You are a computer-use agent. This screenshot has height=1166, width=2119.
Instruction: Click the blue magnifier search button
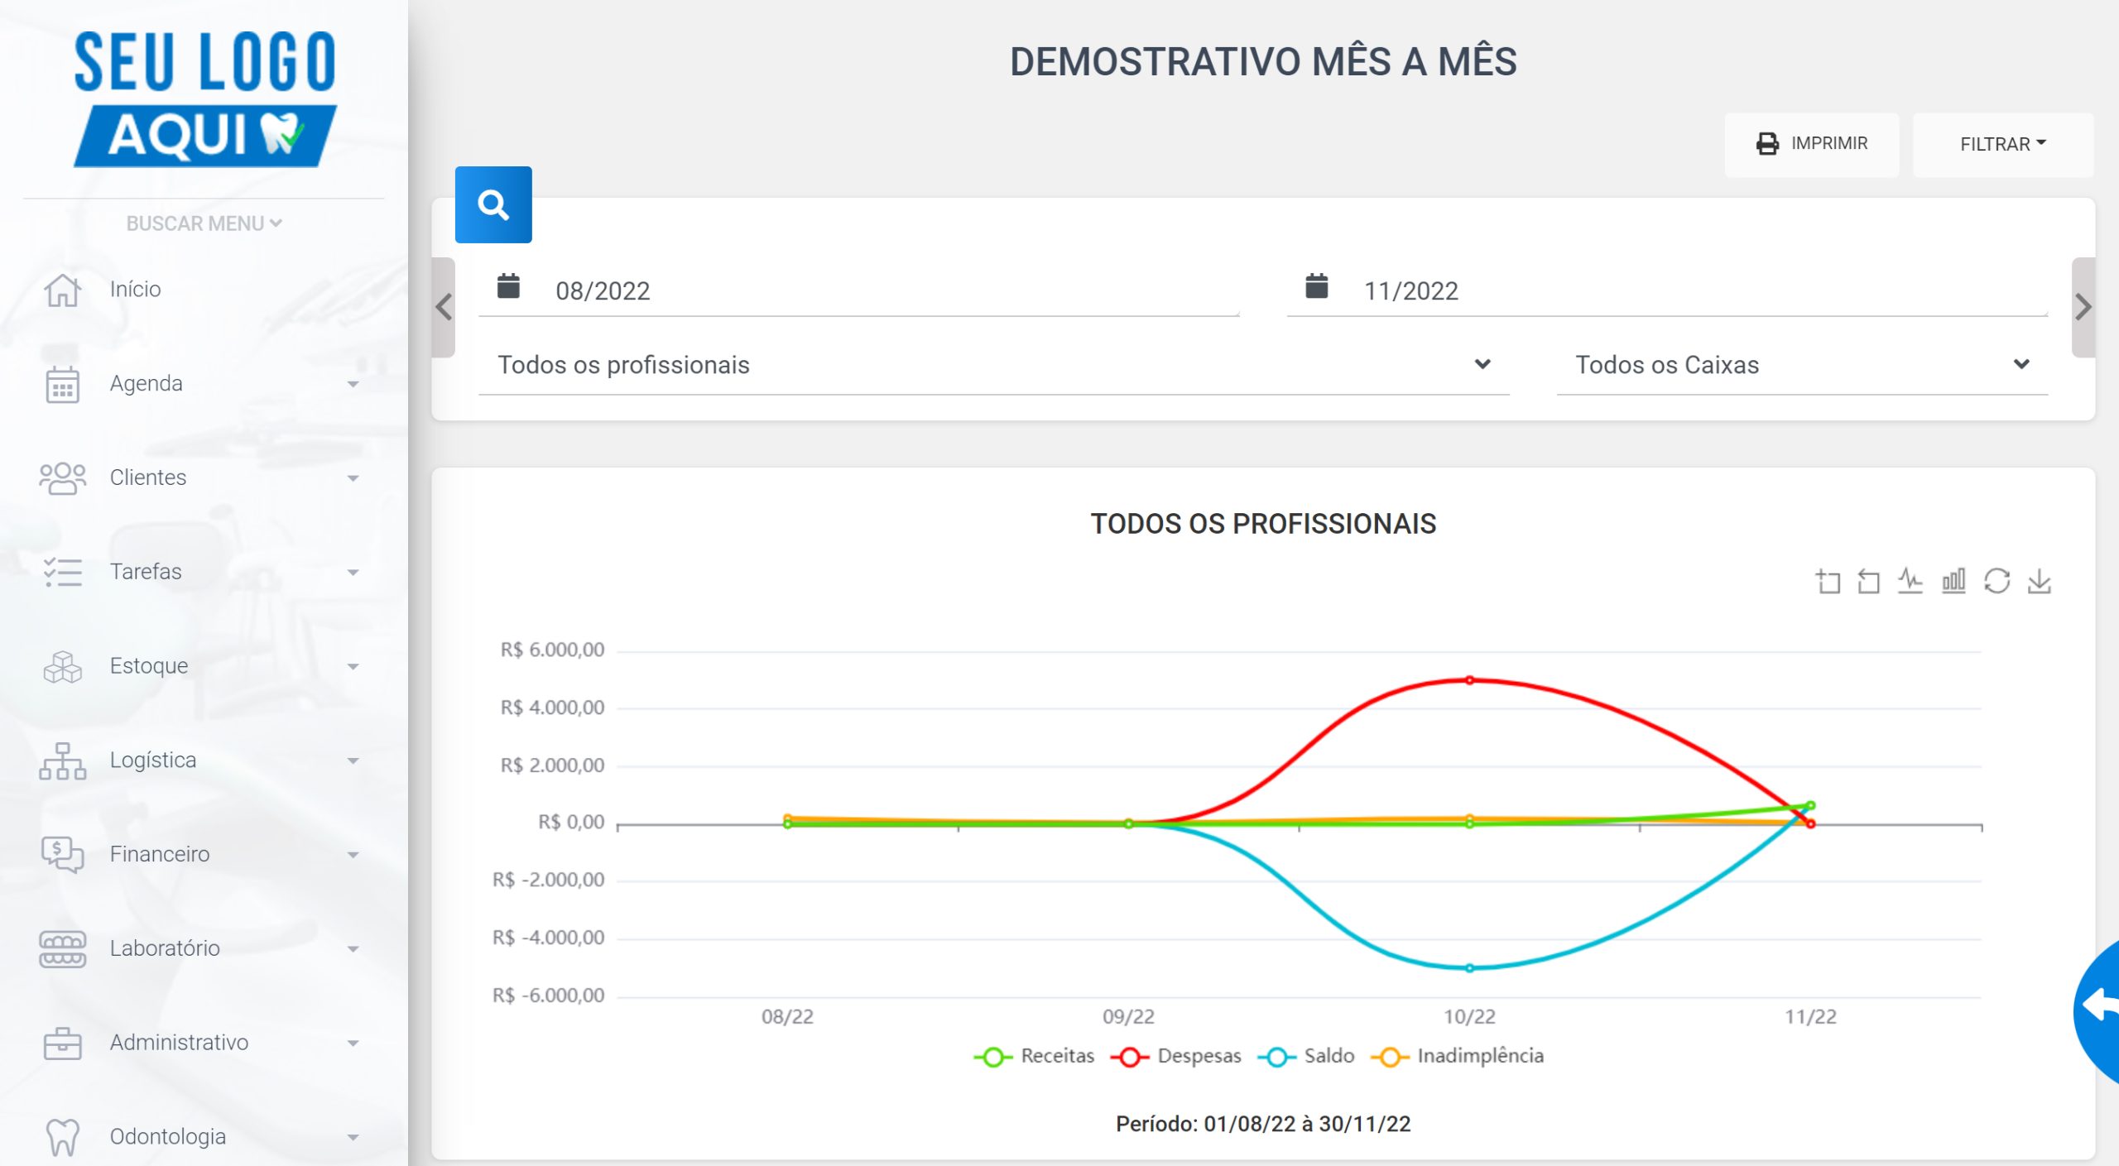[x=493, y=204]
